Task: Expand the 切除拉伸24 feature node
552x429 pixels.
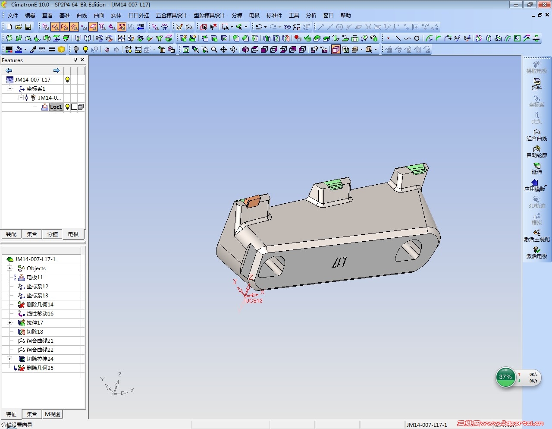Action: [x=9, y=359]
